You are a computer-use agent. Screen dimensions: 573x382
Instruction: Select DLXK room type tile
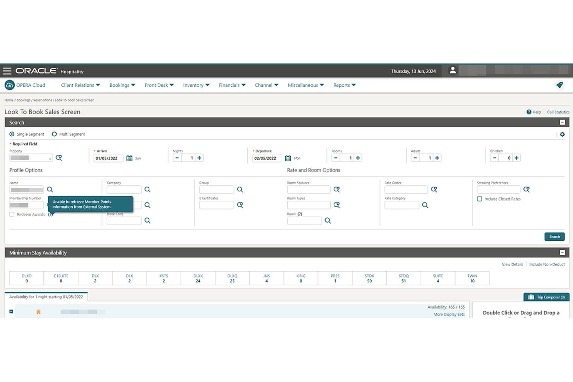[x=198, y=278]
